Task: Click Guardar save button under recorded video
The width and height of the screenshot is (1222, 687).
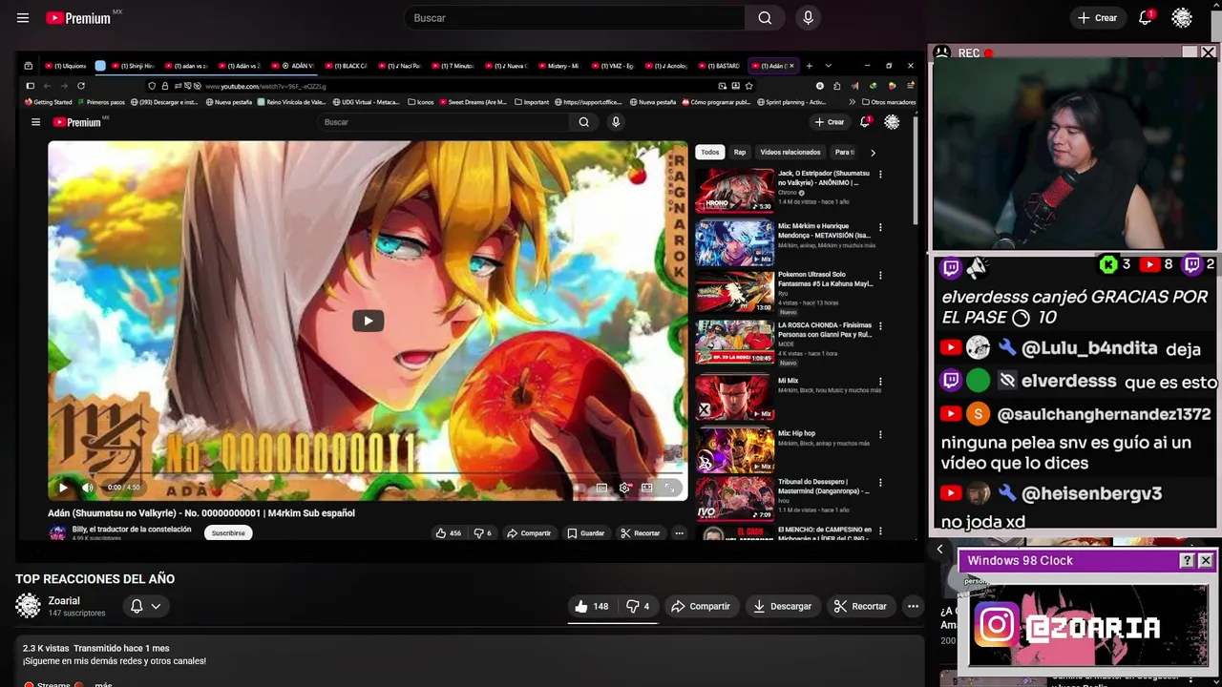Action: (x=585, y=532)
